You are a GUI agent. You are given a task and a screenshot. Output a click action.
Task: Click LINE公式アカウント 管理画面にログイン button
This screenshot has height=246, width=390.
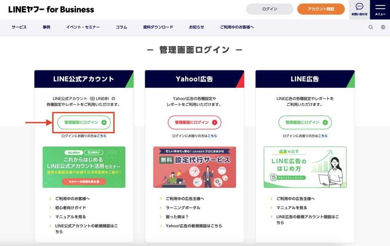[x=84, y=122]
